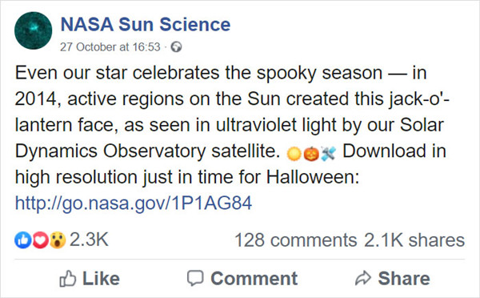Click the sun emoji in the post

(x=294, y=153)
